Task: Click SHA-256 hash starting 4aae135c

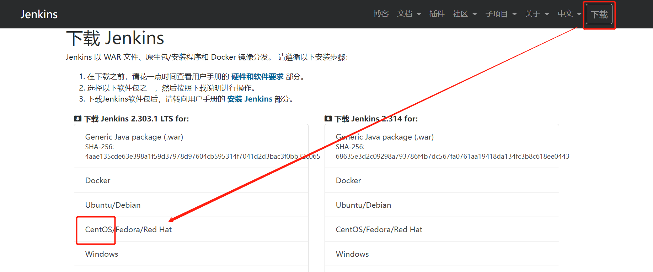Action: coord(203,156)
